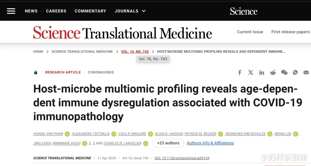This screenshot has width=311, height=166.
Task: Expand the Journals dropdown
Action: pyautogui.click(x=130, y=11)
